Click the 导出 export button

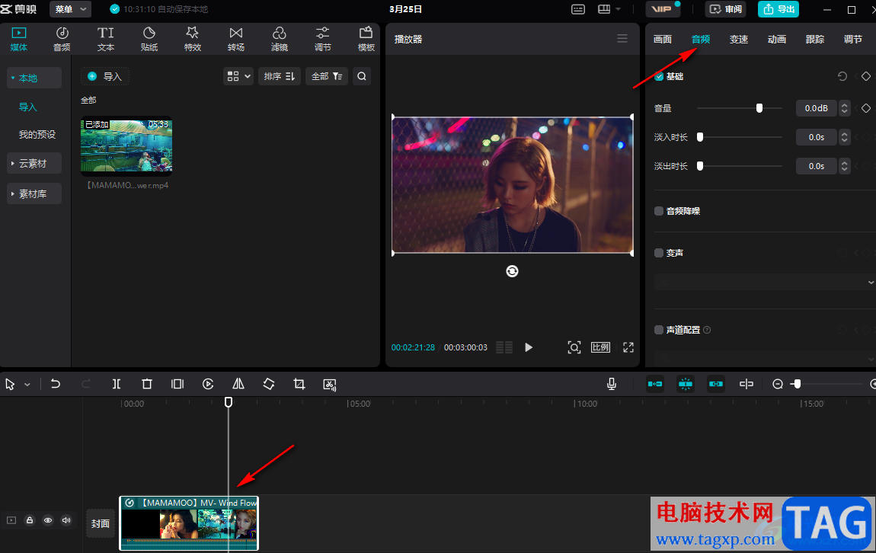778,9
